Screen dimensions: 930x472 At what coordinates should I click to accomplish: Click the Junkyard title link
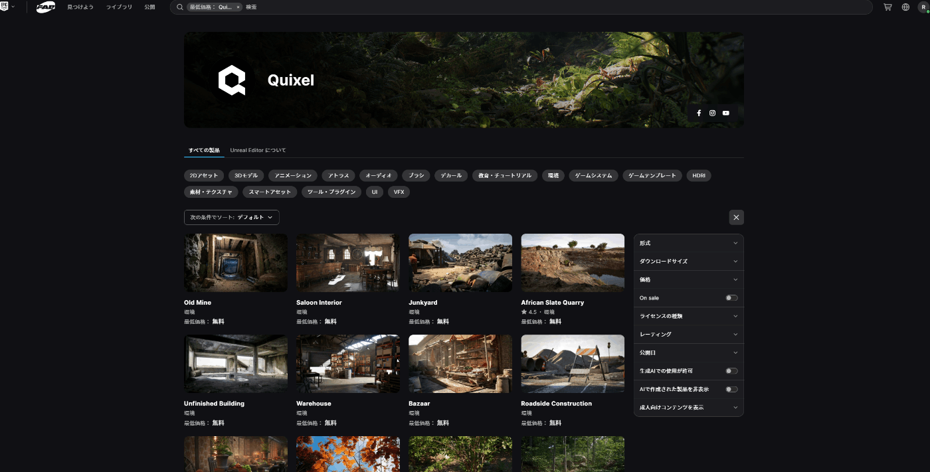pos(422,303)
